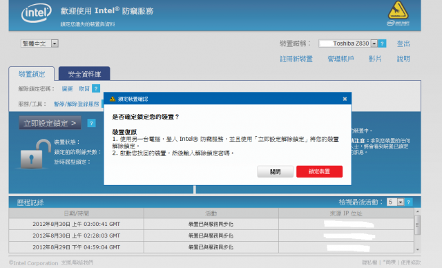Click the 來源 IP 位址 column header
This screenshot has width=442, height=268.
(346, 213)
